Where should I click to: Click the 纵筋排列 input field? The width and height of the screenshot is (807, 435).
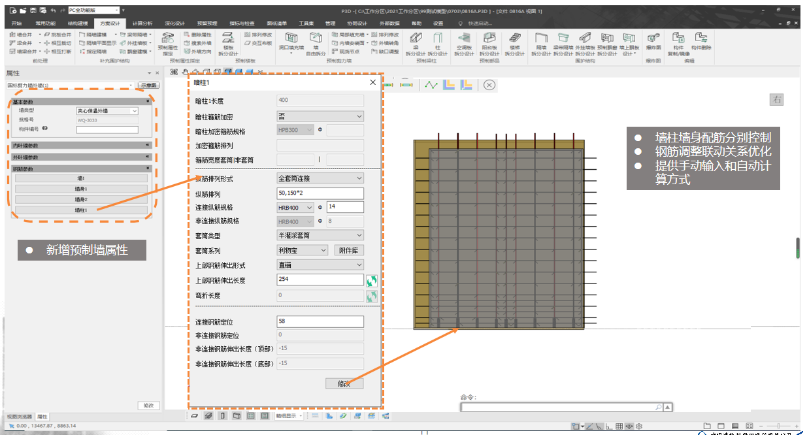(320, 193)
